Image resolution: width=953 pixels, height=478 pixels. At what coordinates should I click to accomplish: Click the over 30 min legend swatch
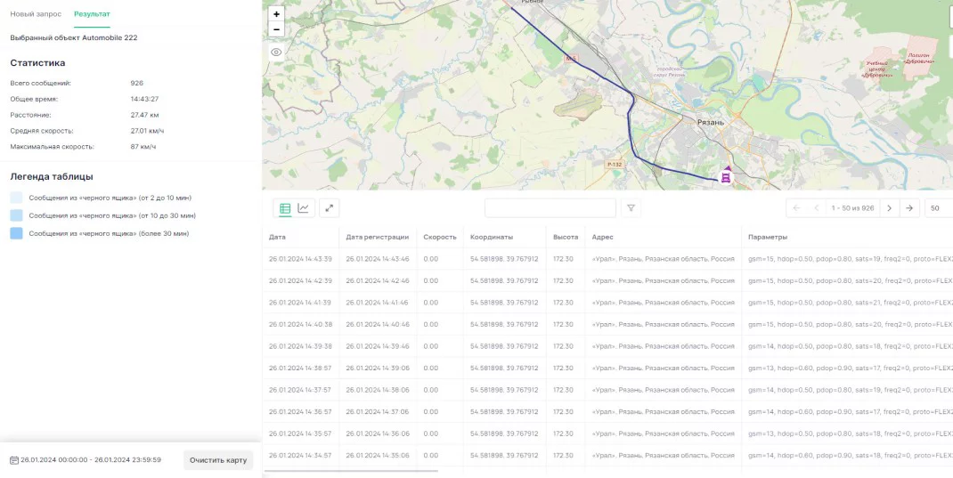coord(16,233)
